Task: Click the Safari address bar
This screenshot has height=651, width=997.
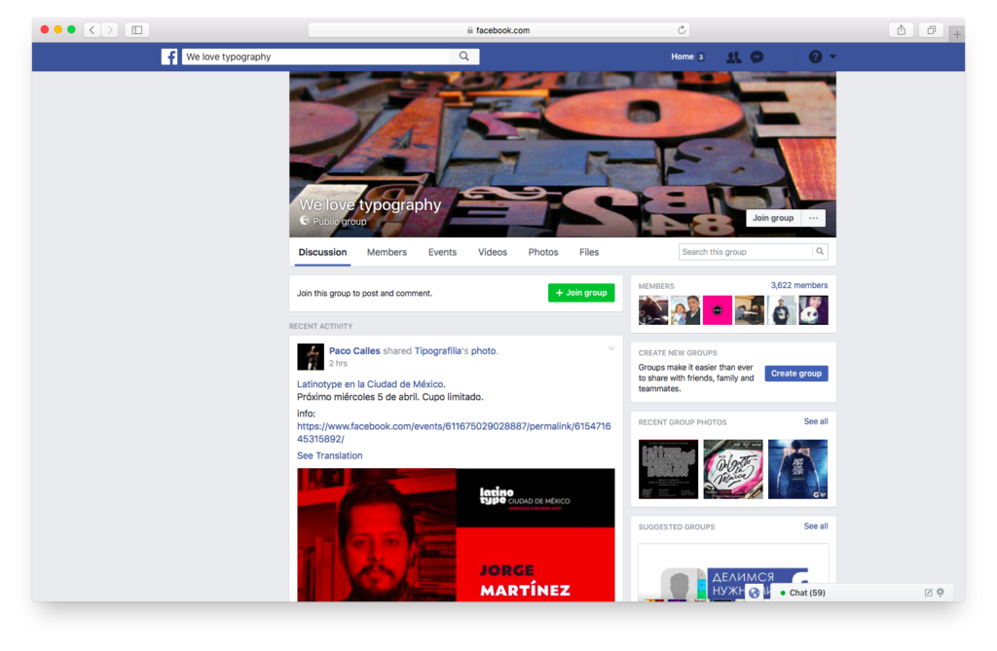Action: click(498, 30)
